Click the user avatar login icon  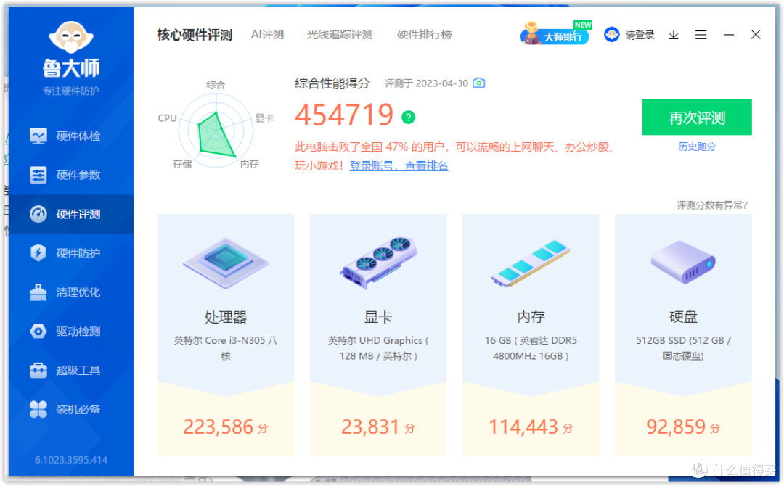point(611,35)
